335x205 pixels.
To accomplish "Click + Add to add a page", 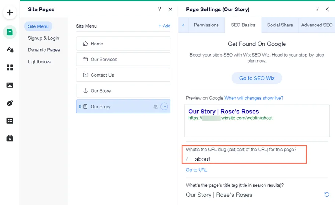I will (164, 26).
